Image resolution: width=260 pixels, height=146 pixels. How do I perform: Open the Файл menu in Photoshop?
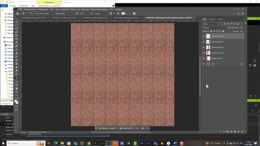point(20,9)
